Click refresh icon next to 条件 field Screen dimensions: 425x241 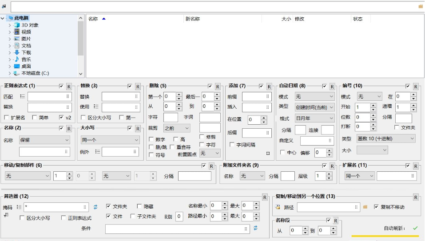pyautogui.click(x=255, y=228)
